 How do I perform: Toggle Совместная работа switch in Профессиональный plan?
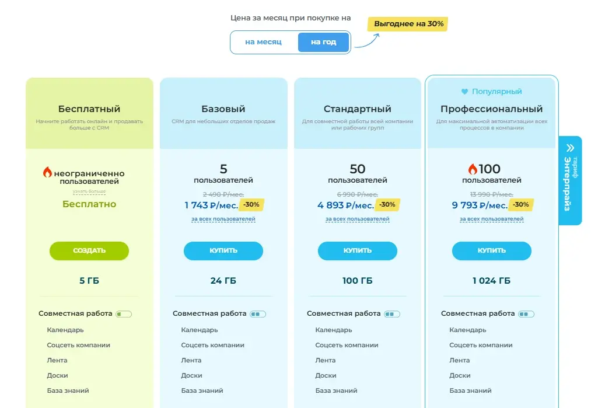pyautogui.click(x=526, y=314)
